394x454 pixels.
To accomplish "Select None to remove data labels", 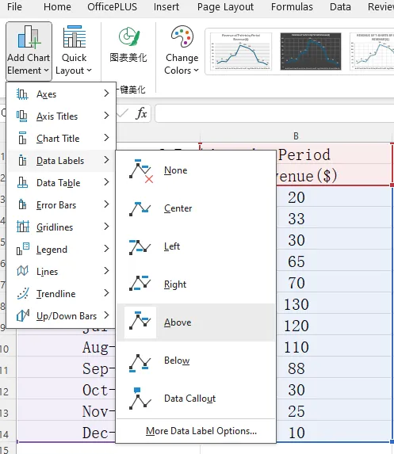I will click(x=196, y=170).
